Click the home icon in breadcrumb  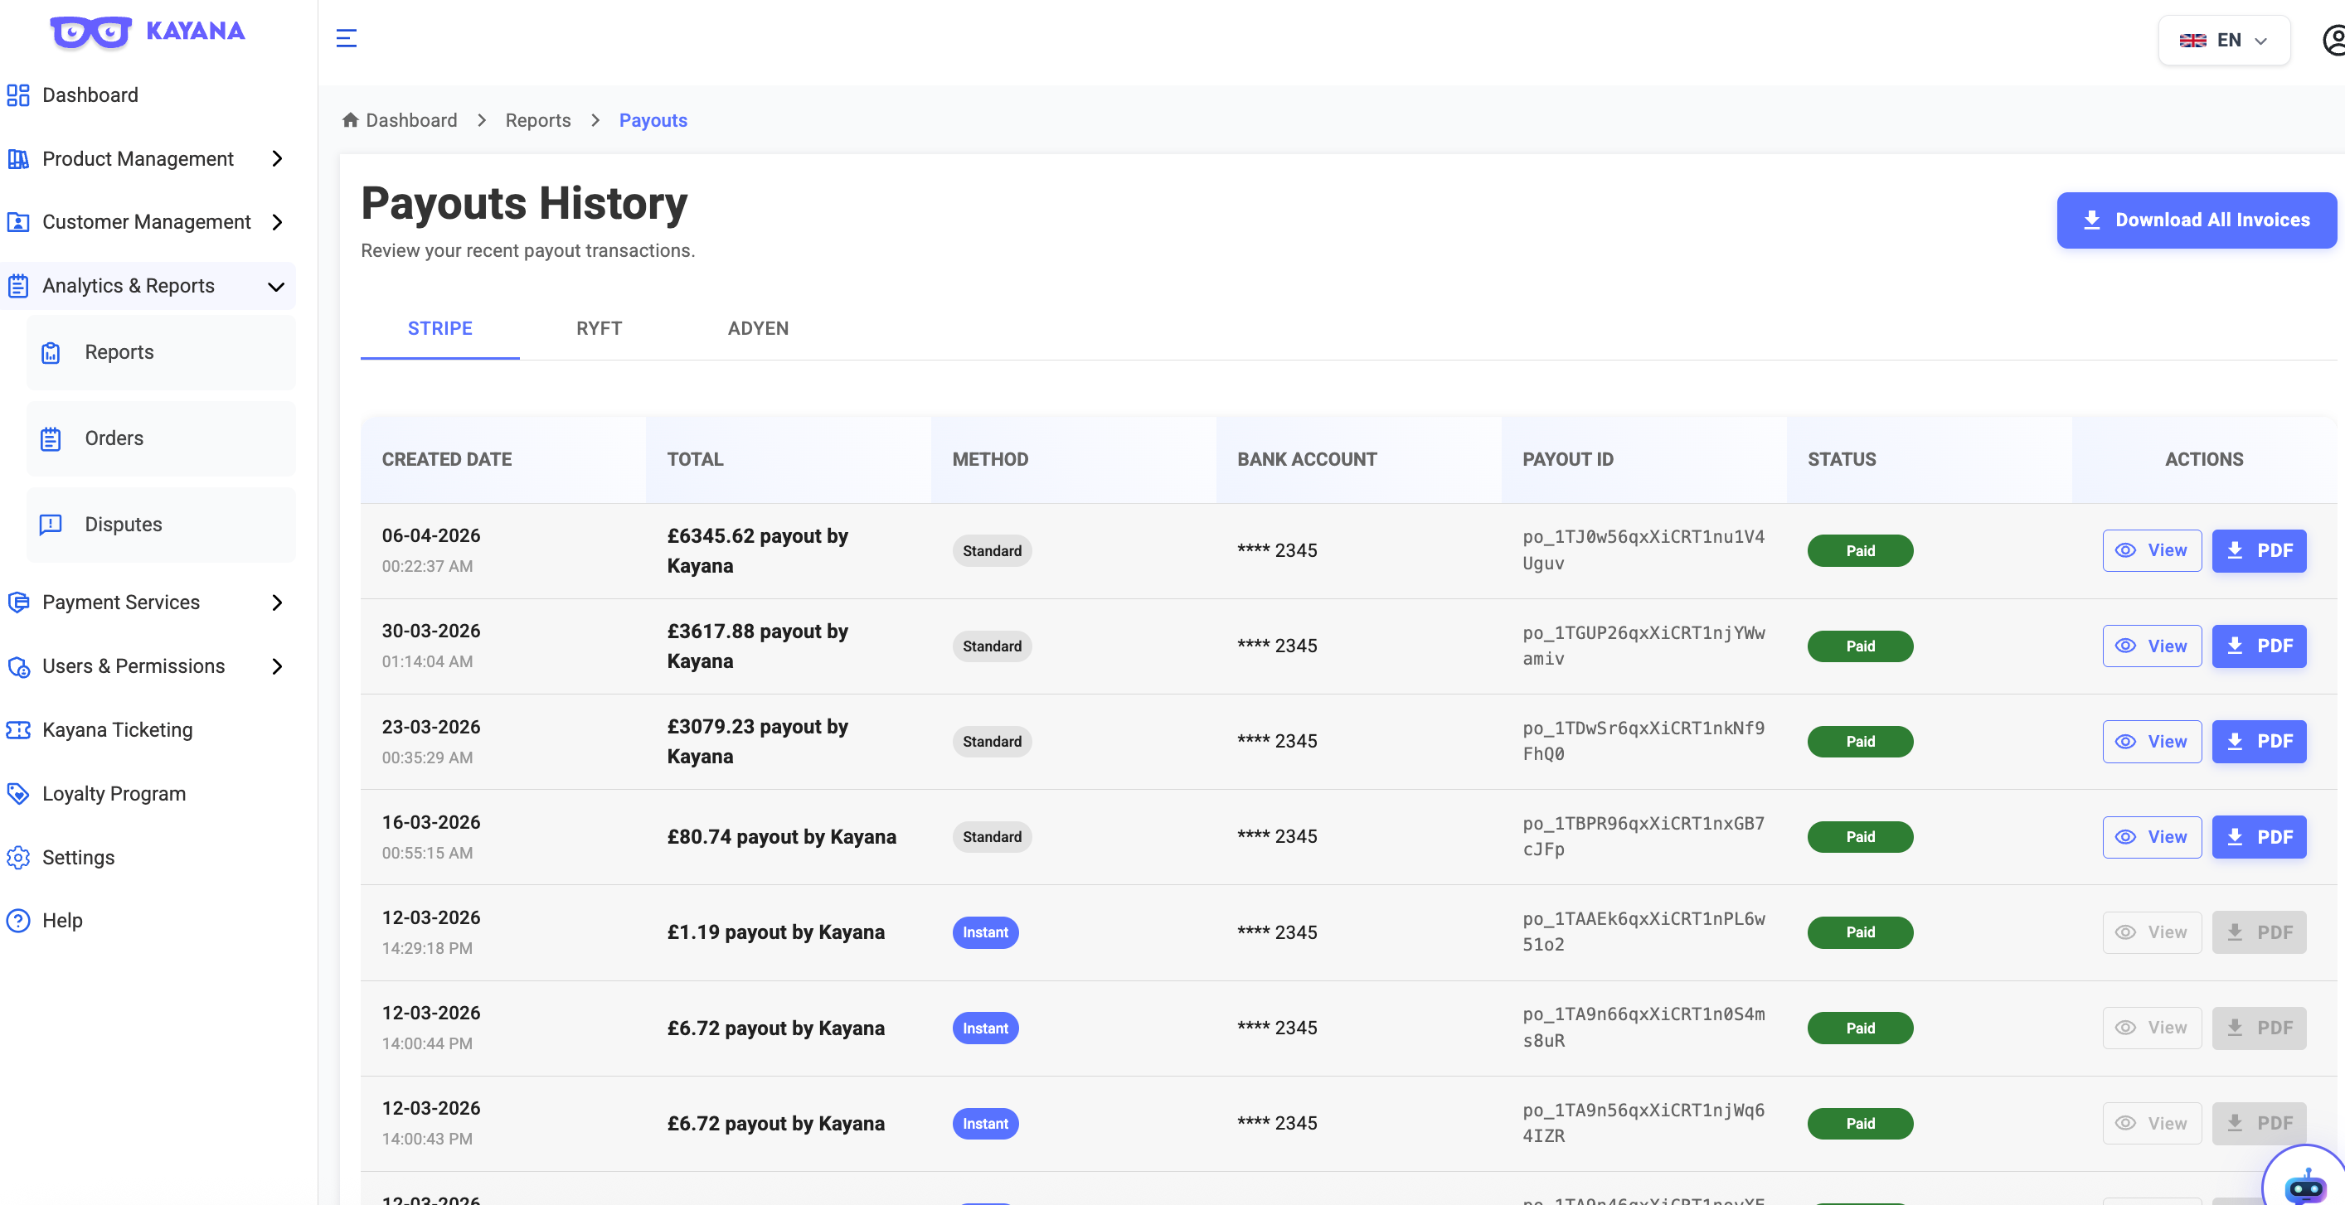351,120
